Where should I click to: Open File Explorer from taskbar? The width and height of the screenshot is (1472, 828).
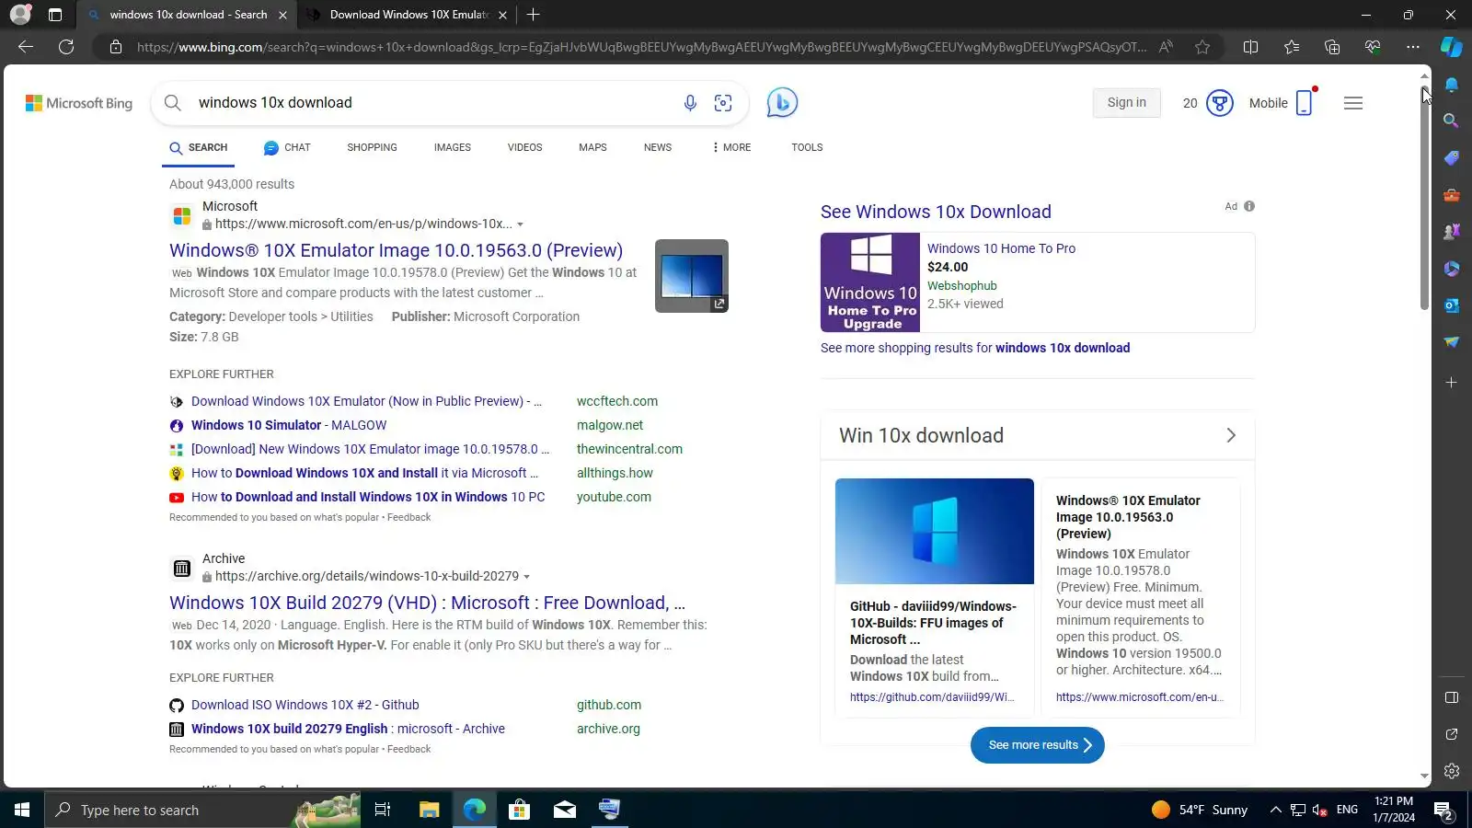(430, 810)
